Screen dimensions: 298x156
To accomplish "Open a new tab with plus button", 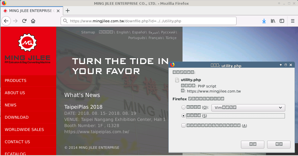I will click(67, 11).
